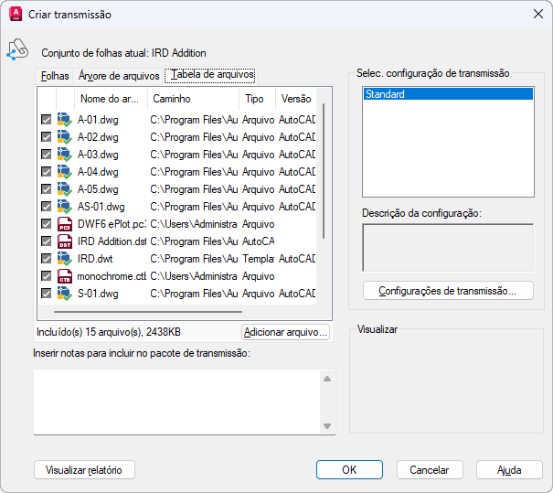
Task: Switch to the Folhas tab
Action: pyautogui.click(x=55, y=75)
